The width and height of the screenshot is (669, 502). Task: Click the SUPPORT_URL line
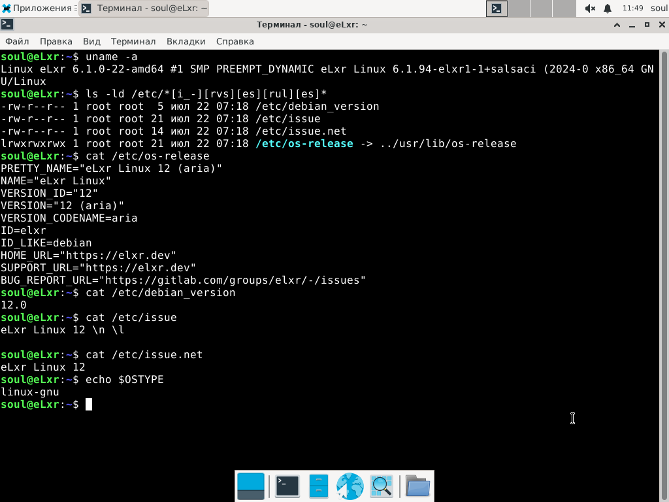pyautogui.click(x=98, y=267)
